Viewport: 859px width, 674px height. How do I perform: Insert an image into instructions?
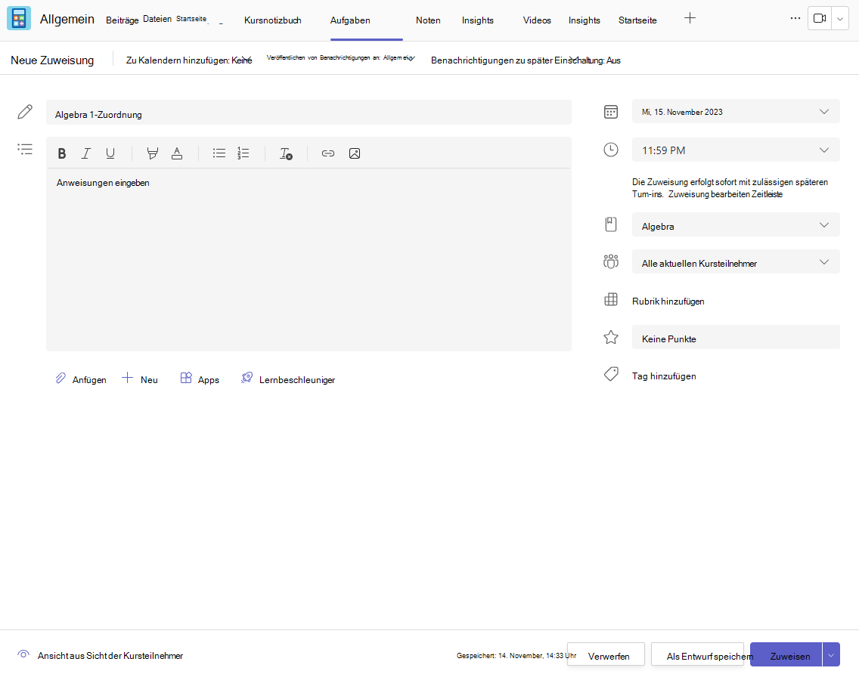[355, 153]
